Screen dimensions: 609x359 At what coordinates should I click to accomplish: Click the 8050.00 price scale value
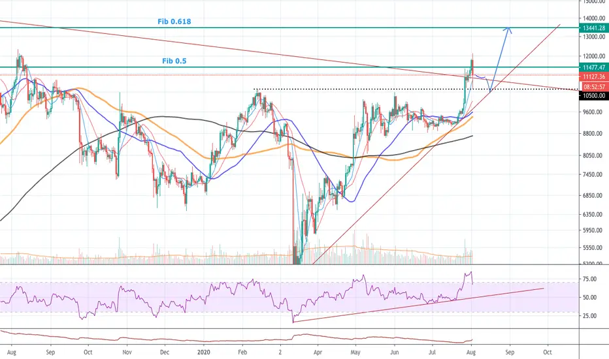[x=593, y=155]
